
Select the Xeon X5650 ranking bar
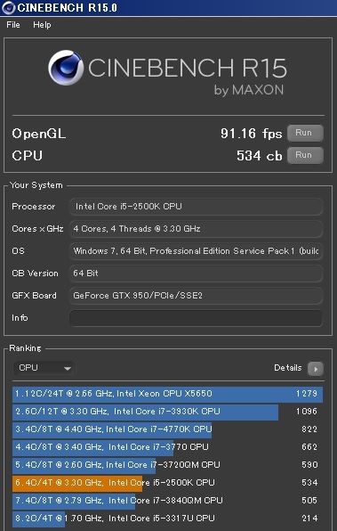(168, 394)
